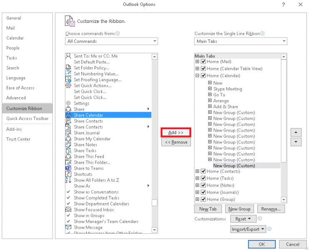Click down arrow of commands list scrollbar
This screenshot has height=250, width=309.
pyautogui.click(x=154, y=230)
